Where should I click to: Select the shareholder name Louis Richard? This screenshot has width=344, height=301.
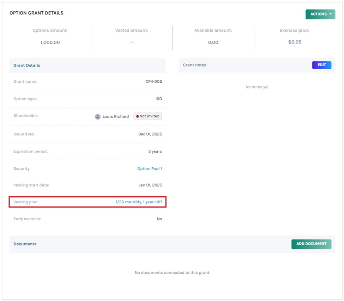[x=115, y=116]
